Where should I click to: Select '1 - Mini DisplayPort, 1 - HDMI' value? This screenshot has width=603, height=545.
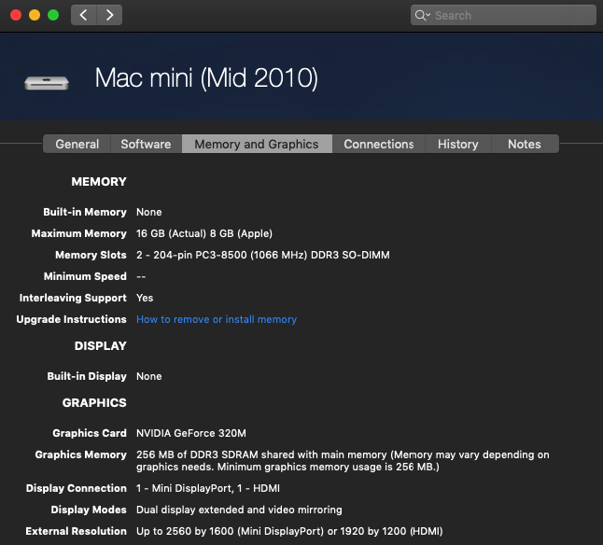click(208, 488)
